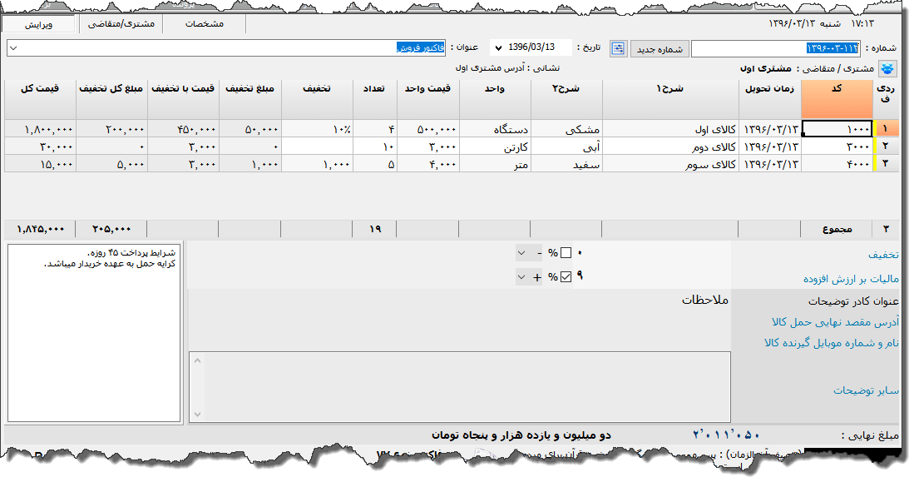This screenshot has width=909, height=477.
Task: Click the عنوان field with فاکتور فروش
Action: click(226, 48)
